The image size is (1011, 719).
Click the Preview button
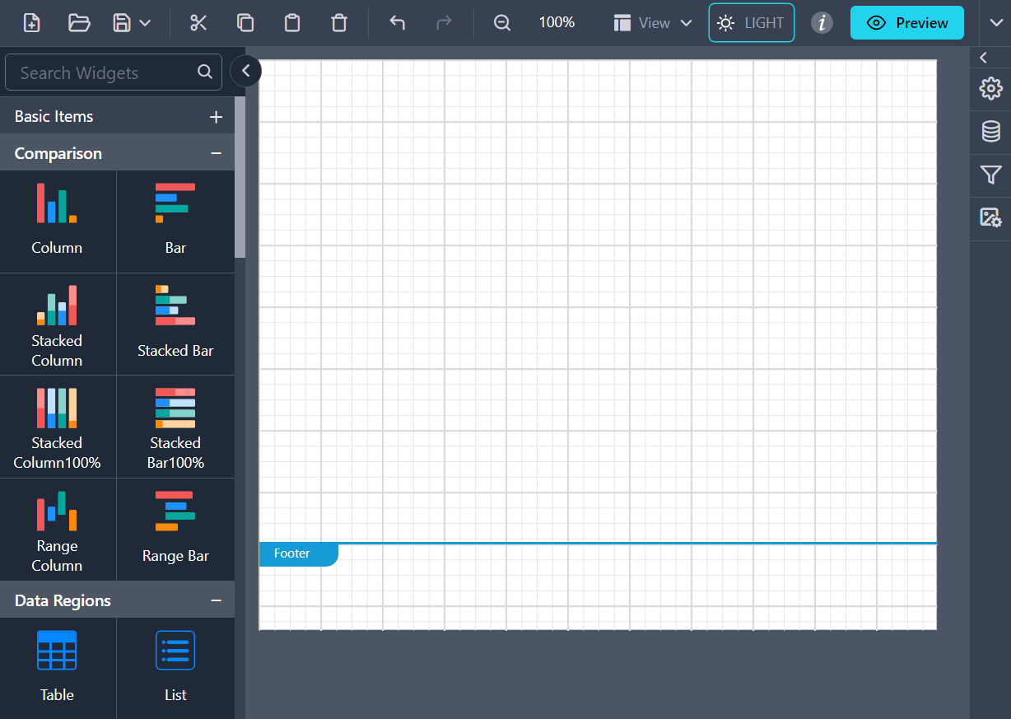906,23
